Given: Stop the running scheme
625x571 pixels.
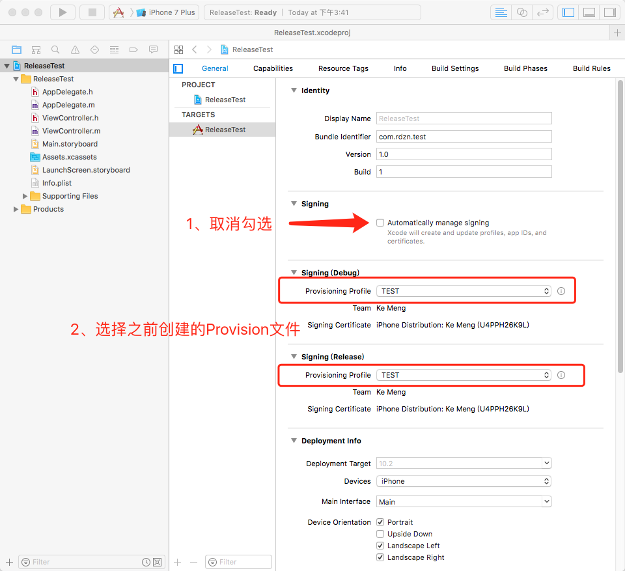Looking at the screenshot, I should pyautogui.click(x=92, y=12).
